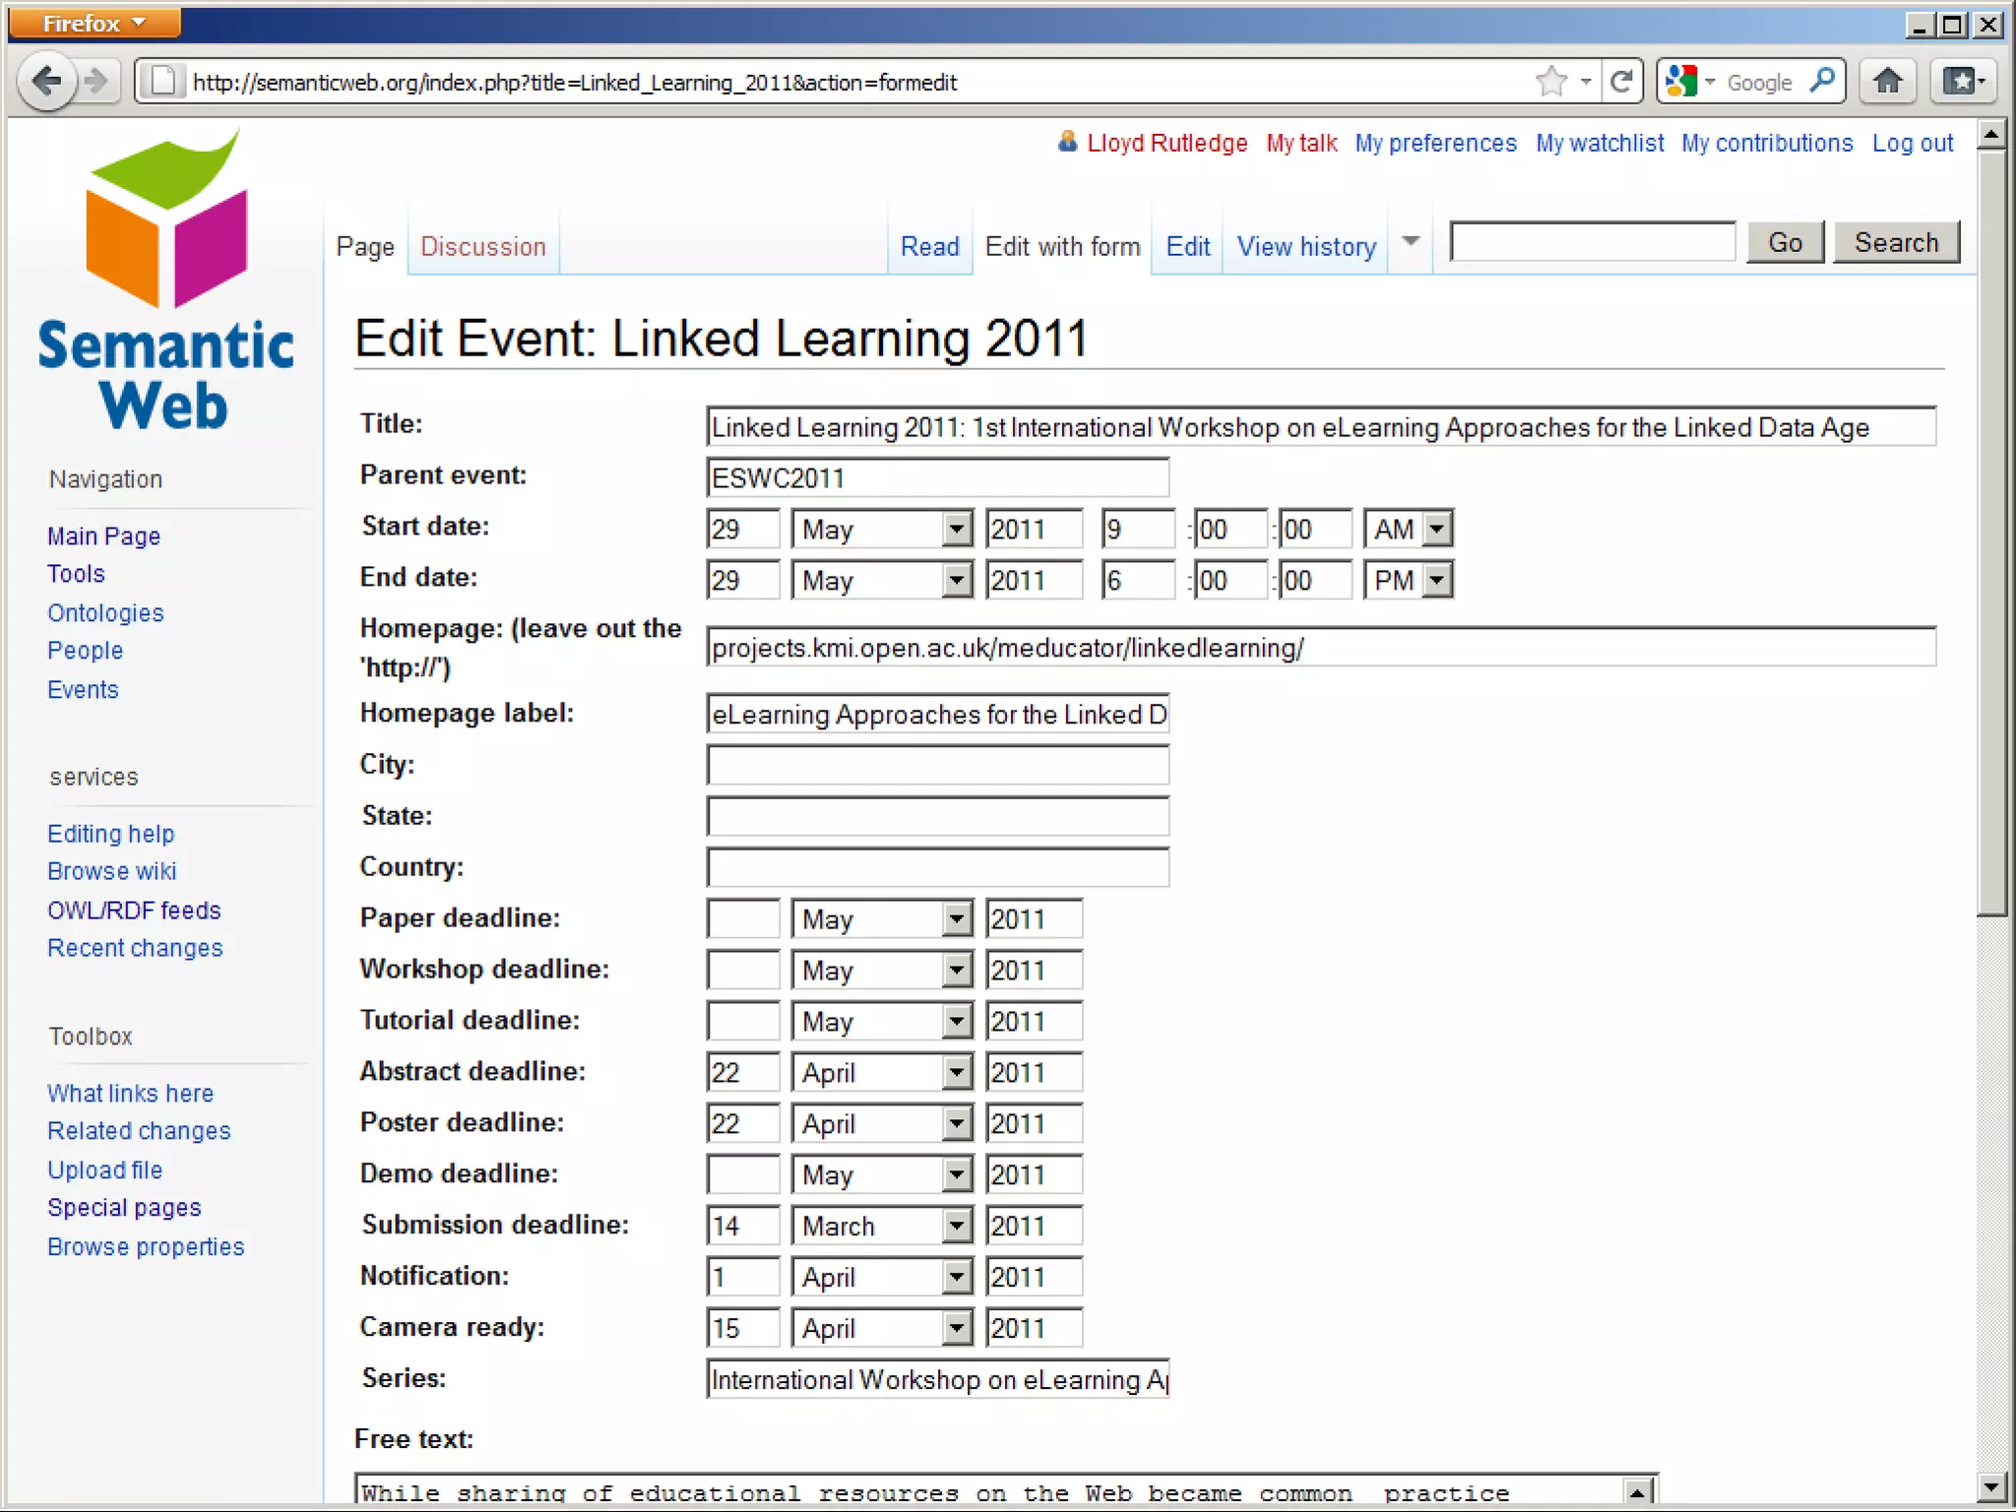Open the Firefox menu button

pos(94,23)
